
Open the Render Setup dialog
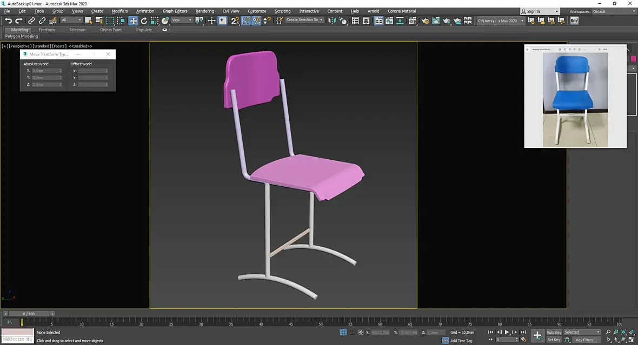point(425,21)
